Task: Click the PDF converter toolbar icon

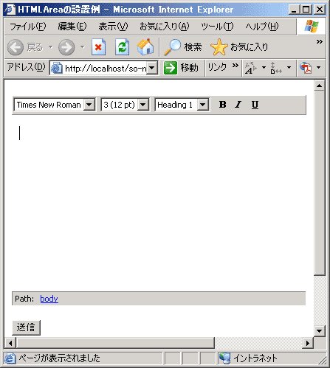Action: (306, 68)
